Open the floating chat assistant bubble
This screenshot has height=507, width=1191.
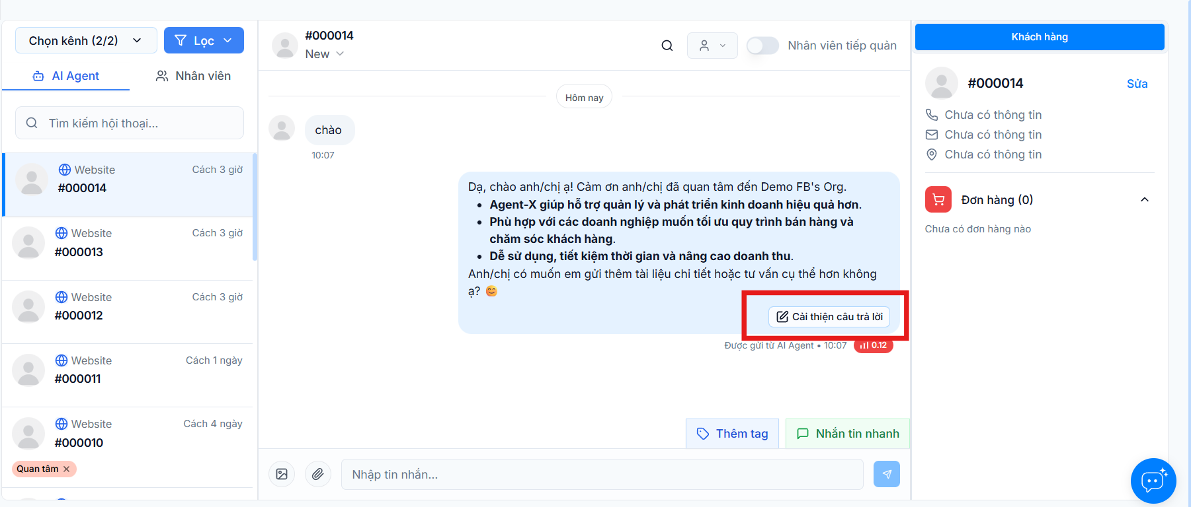coord(1153,481)
